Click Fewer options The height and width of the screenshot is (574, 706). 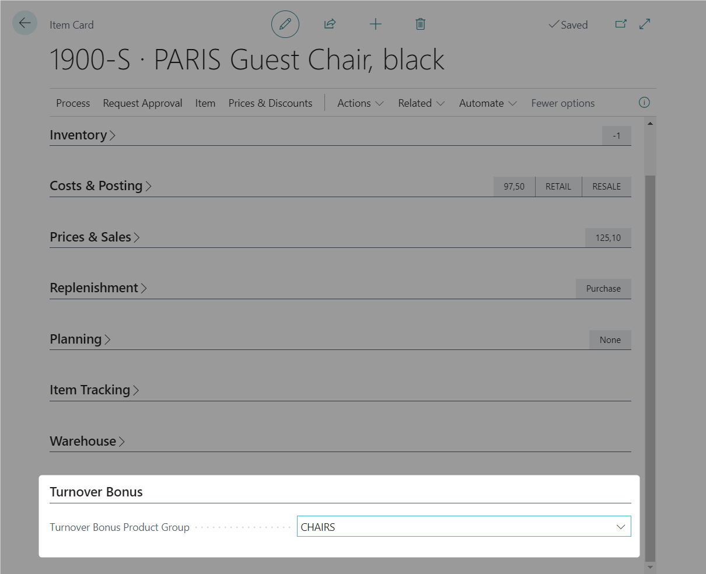562,103
